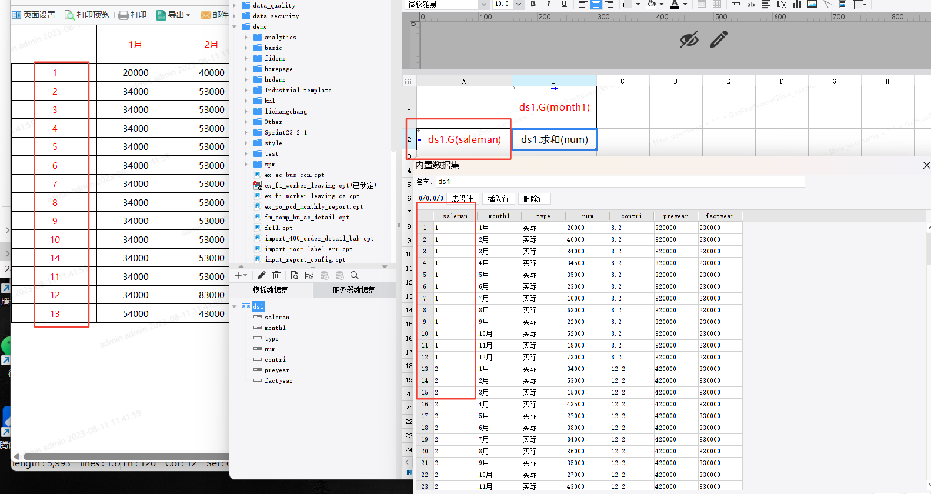Click column B header in designer

click(554, 81)
